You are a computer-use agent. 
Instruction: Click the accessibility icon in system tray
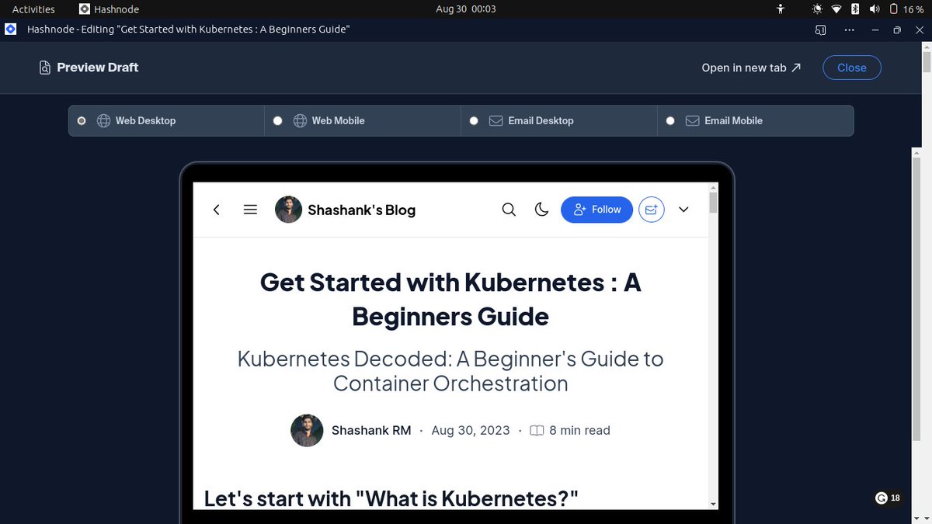tap(781, 9)
